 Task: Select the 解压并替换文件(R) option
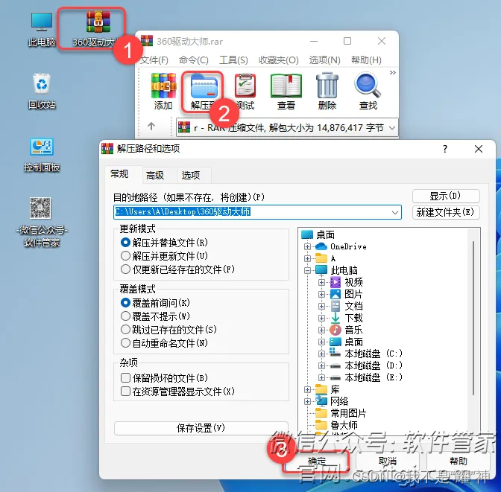(164, 243)
